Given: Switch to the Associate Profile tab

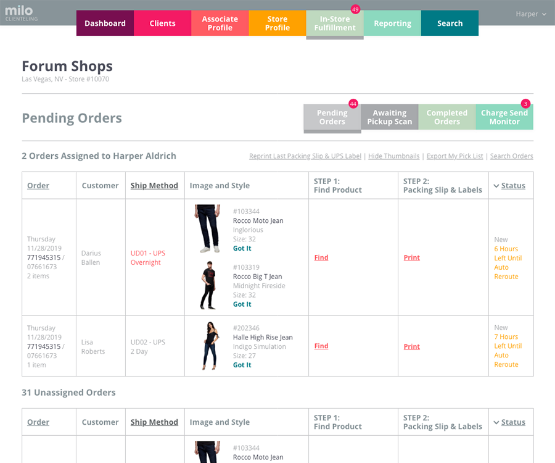Looking at the screenshot, I should (x=220, y=23).
